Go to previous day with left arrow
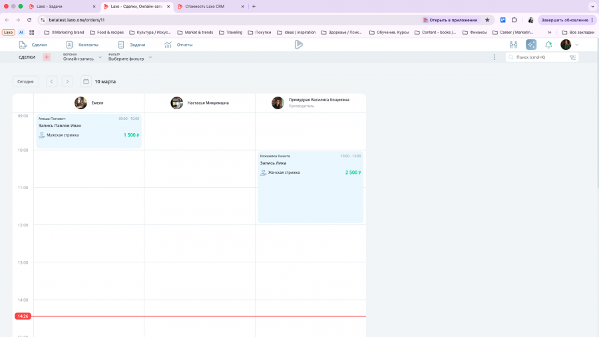Viewport: 599px width, 337px height. 51,81
